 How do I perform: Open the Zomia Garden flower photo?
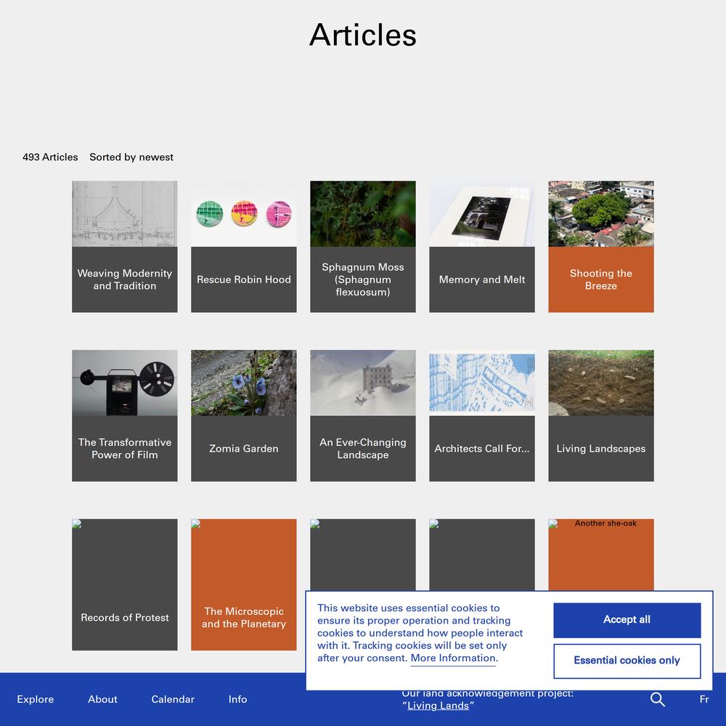243,383
